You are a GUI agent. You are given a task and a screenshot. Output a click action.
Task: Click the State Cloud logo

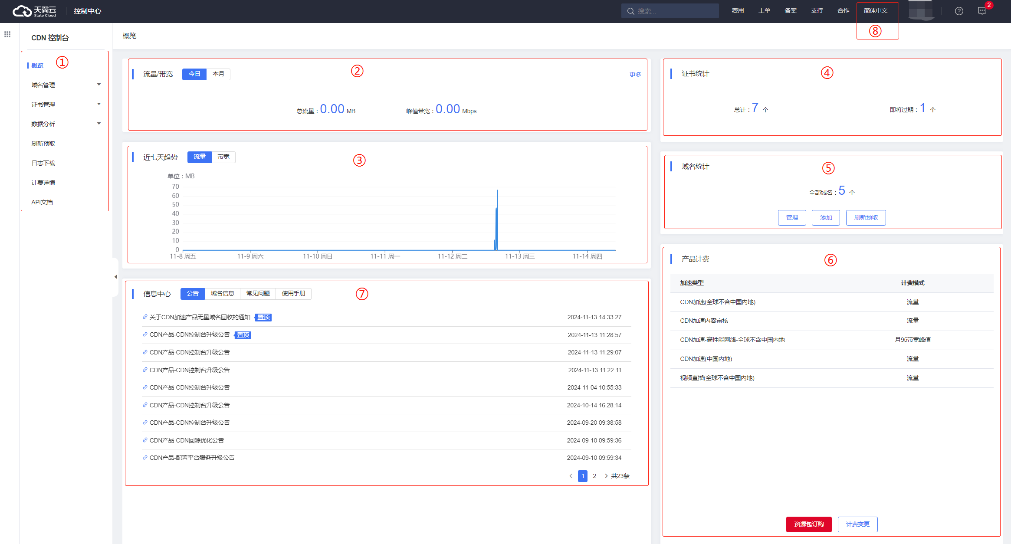click(x=34, y=11)
